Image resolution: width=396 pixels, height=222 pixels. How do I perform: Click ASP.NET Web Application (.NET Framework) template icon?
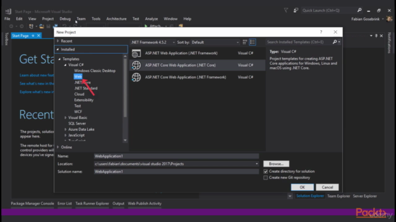136,53
